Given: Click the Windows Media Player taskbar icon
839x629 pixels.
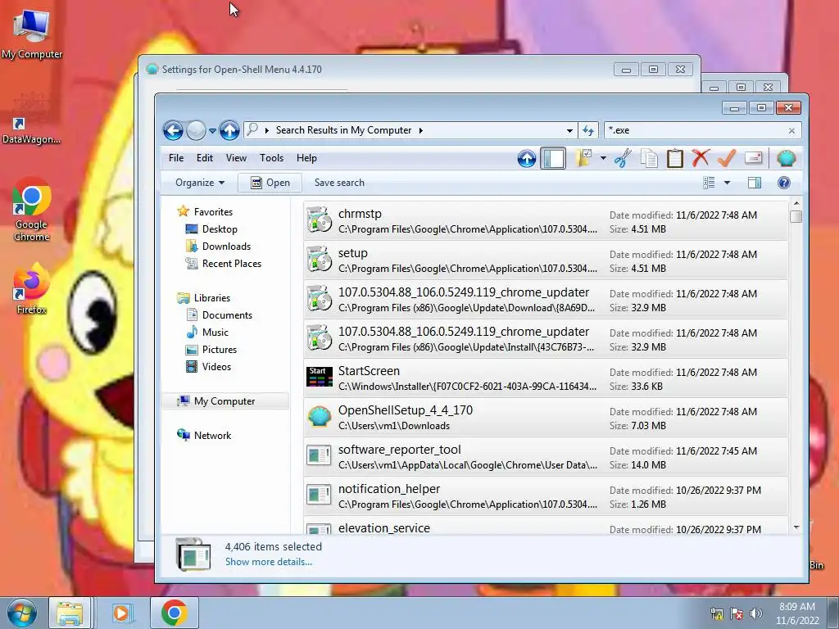Looking at the screenshot, I should [x=121, y=613].
